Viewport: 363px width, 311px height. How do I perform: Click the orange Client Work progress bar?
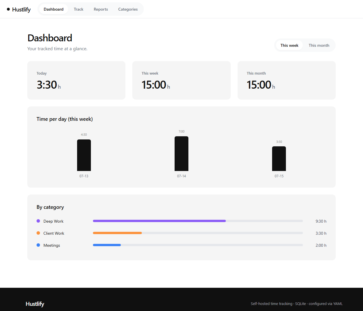pos(117,233)
